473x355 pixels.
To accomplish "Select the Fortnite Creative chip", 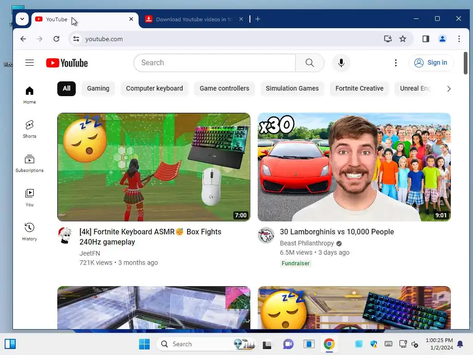I will pos(359,88).
